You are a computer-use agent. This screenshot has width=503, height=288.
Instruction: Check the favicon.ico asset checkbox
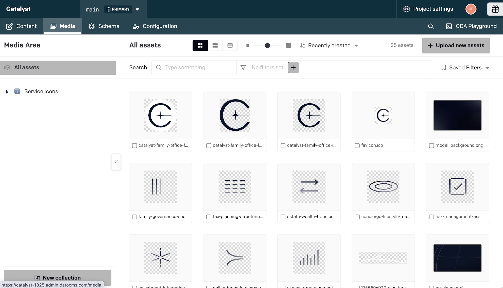357,146
